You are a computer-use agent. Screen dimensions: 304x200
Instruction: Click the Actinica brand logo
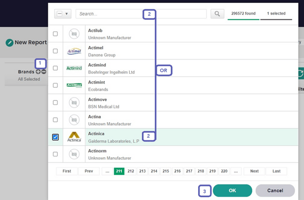(x=74, y=137)
